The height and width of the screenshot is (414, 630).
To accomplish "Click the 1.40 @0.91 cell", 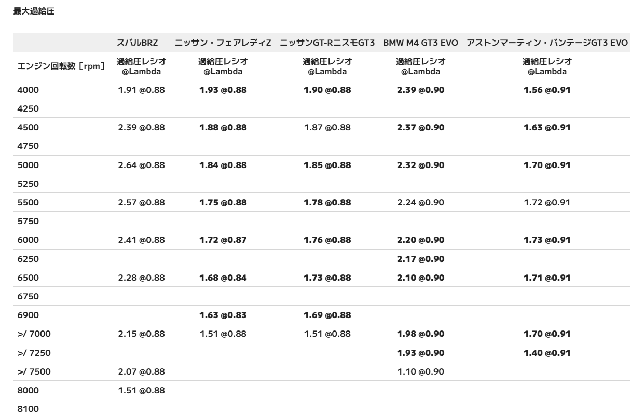I will (x=547, y=352).
